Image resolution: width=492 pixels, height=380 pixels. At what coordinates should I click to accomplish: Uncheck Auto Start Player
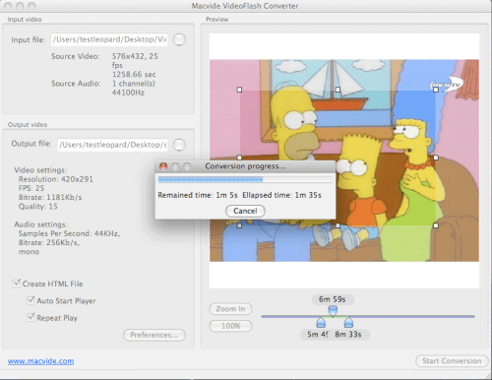click(31, 300)
